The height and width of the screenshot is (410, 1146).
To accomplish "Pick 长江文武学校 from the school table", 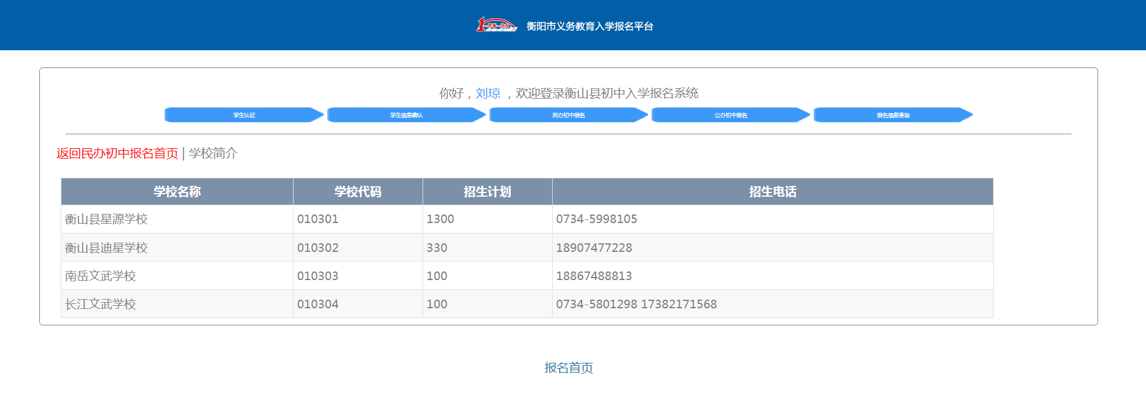I will (101, 304).
